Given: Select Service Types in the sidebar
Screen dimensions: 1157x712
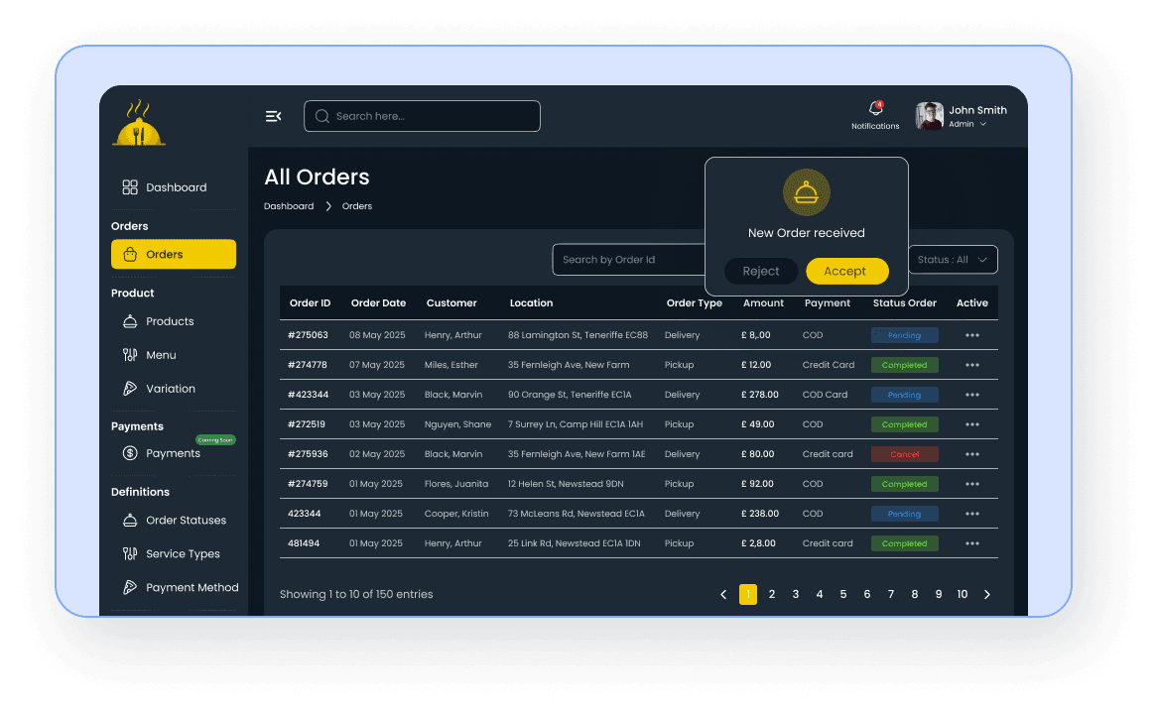Looking at the screenshot, I should [130, 553].
